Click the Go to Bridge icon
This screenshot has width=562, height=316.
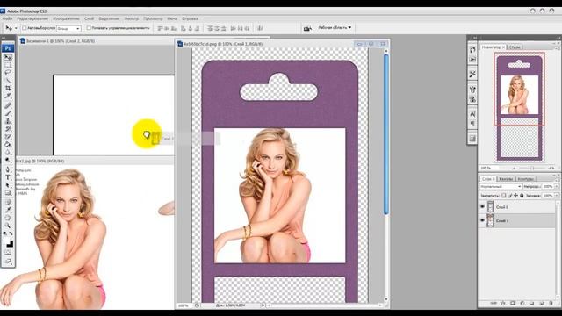[307, 28]
